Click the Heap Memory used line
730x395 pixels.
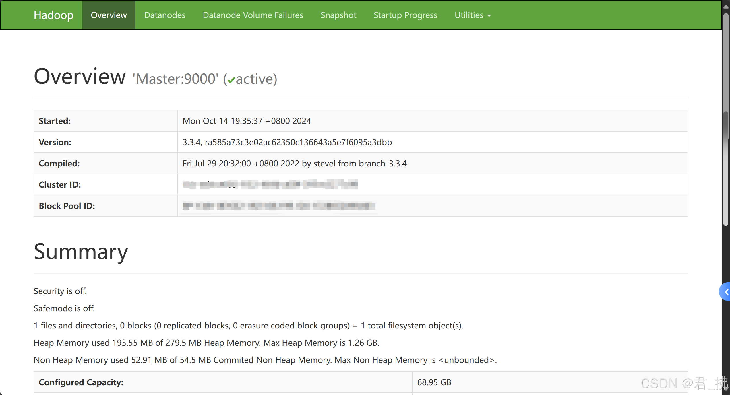[x=207, y=343]
